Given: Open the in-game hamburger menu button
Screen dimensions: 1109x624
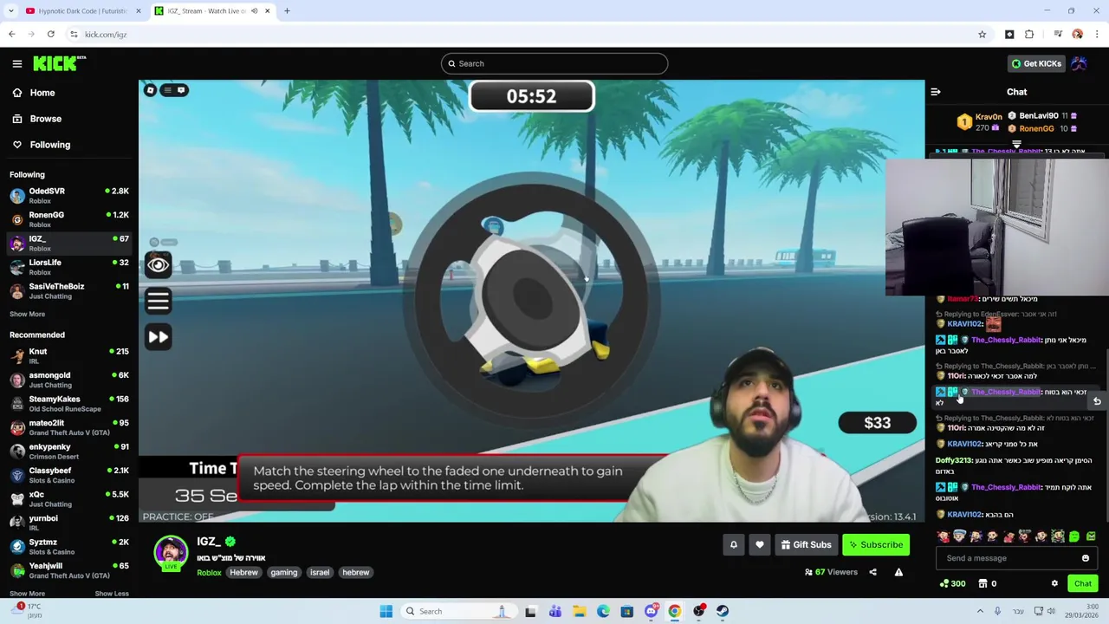Looking at the screenshot, I should [158, 301].
